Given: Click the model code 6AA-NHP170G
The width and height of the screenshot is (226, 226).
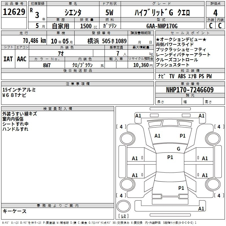Looking at the screenshot, I should coord(162,26).
